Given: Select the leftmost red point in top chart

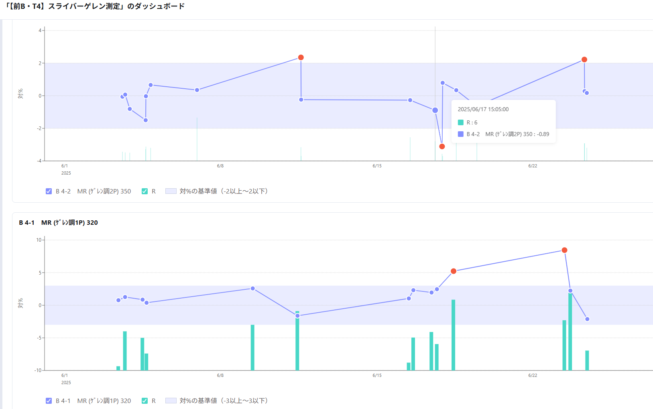Looking at the screenshot, I should 301,58.
